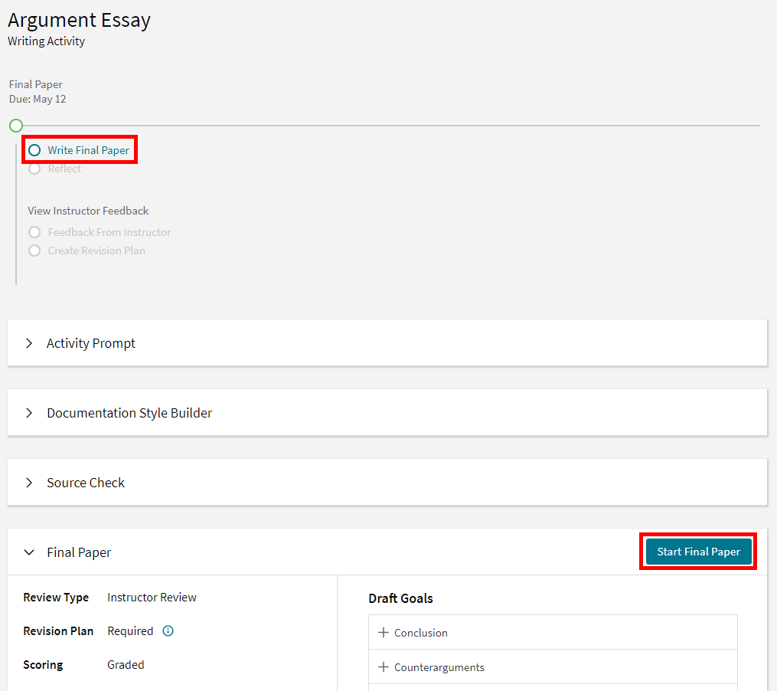The image size is (777, 691).
Task: Expand the Source Check chevron
Action: click(x=29, y=483)
